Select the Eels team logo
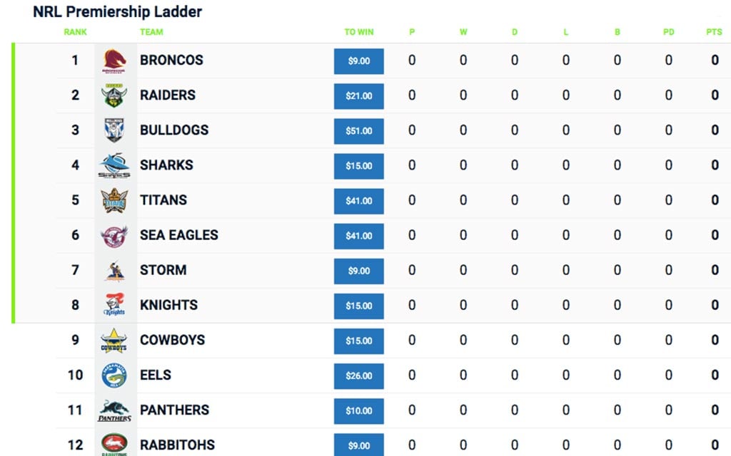The height and width of the screenshot is (456, 731). pyautogui.click(x=114, y=375)
